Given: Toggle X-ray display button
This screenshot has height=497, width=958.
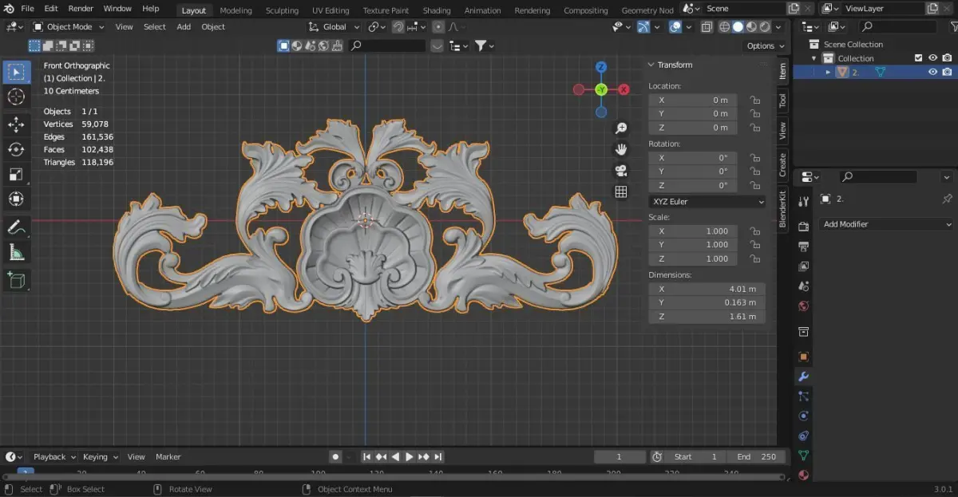Looking at the screenshot, I should click(707, 26).
